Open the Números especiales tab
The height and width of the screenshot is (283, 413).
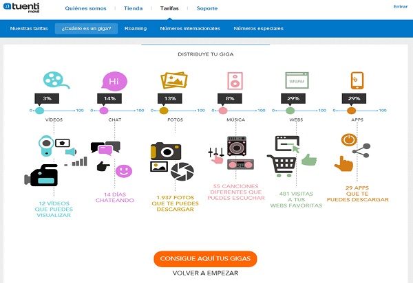coord(259,28)
